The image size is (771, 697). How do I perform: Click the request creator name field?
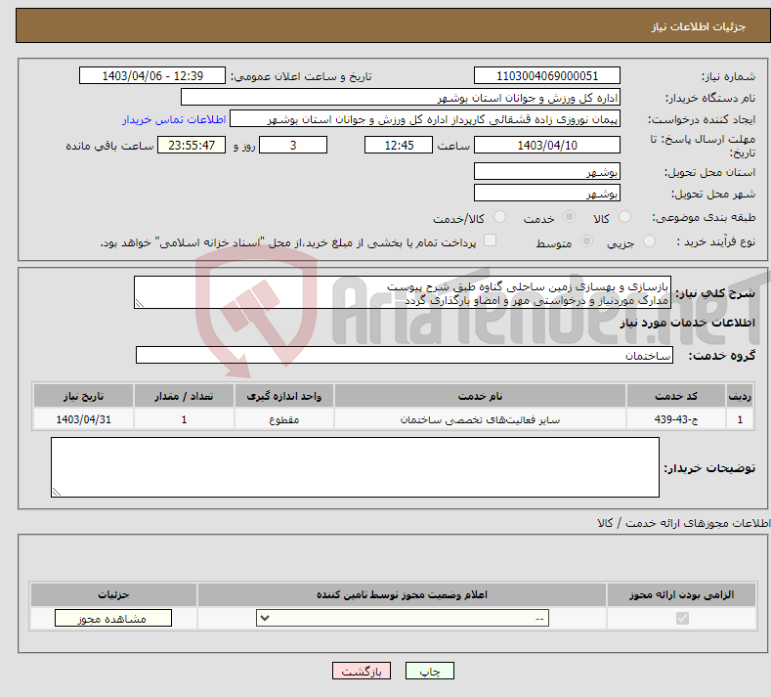pos(425,119)
